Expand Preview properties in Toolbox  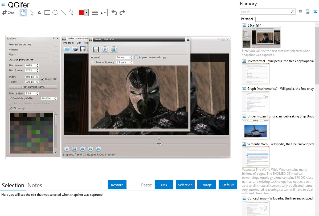pyautogui.click(x=20, y=44)
